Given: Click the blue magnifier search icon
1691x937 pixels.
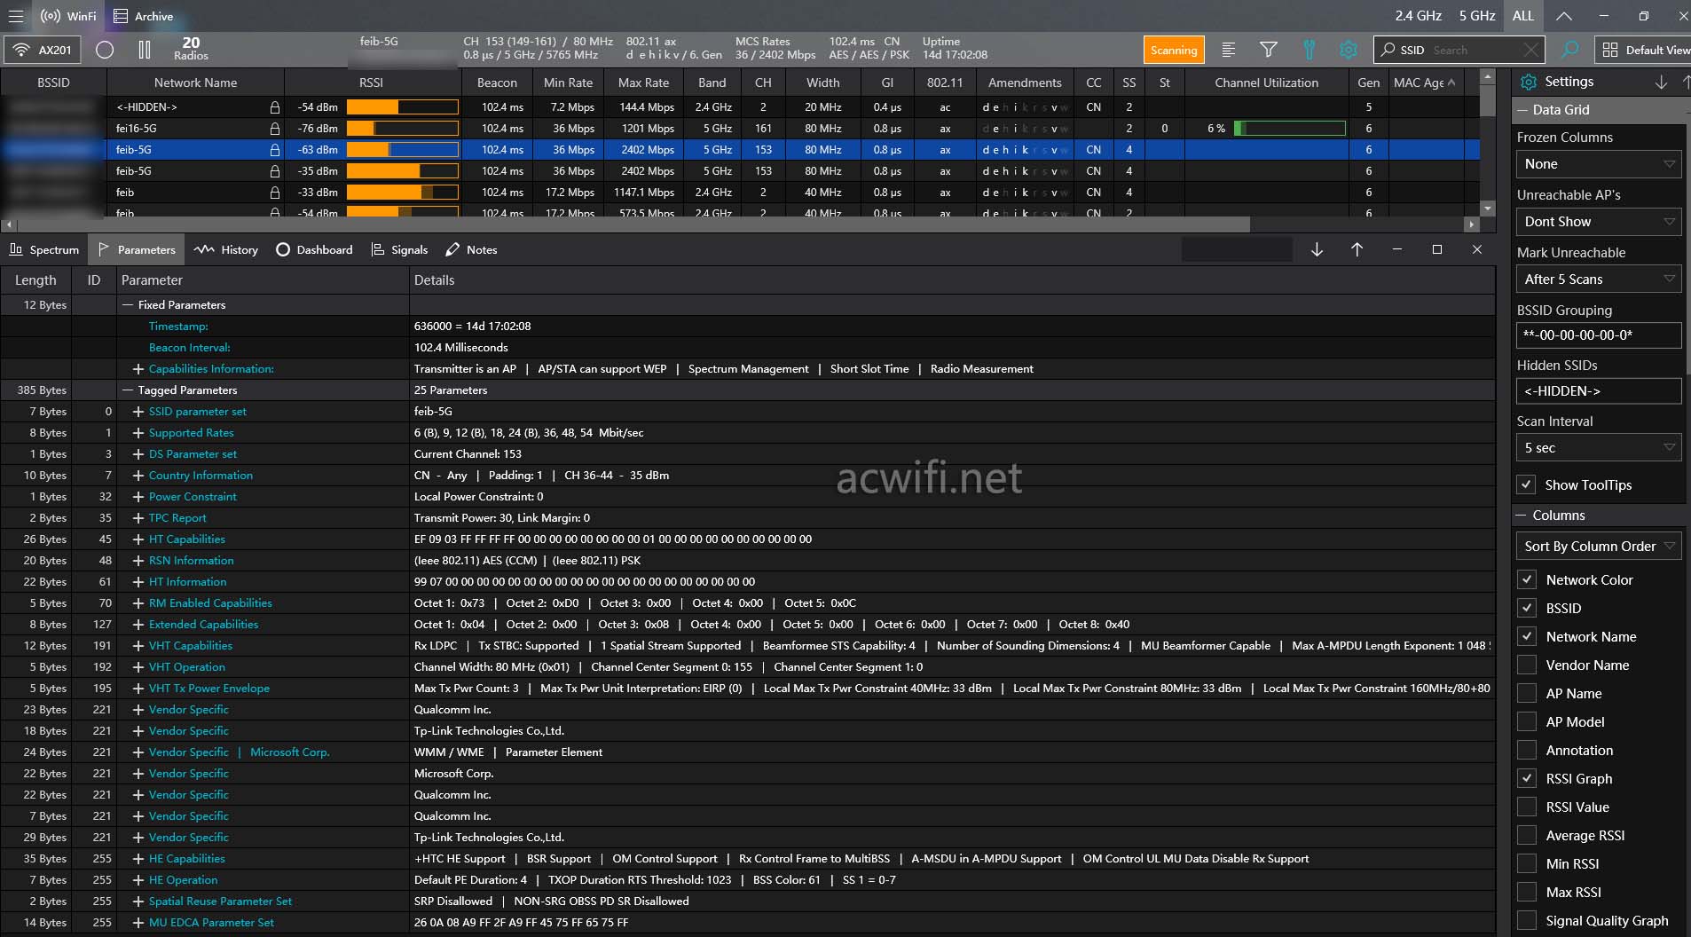Looking at the screenshot, I should [x=1569, y=50].
